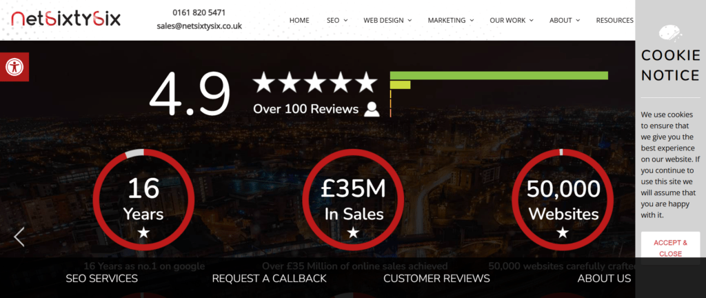Click the sales@netsixtysix.co.uk email link
This screenshot has height=298, width=706.
[x=199, y=26]
